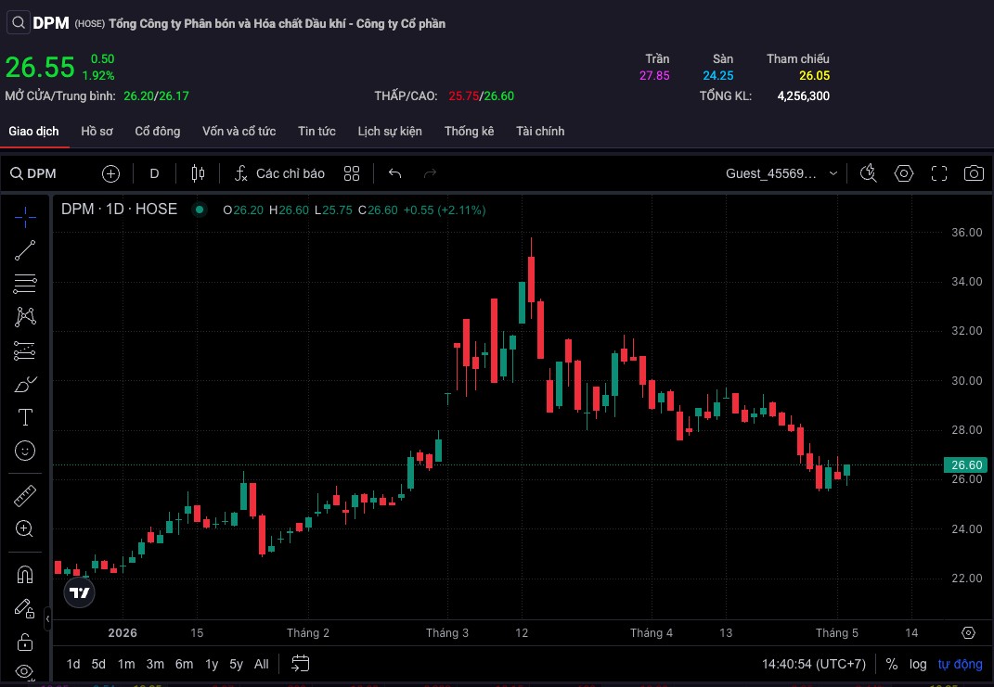This screenshot has width=994, height=687.
Task: Click the compare or add symbol plus icon
Action: click(x=111, y=173)
